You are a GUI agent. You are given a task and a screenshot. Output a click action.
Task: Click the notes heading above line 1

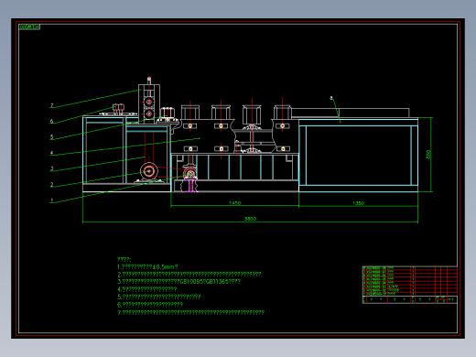coord(124,259)
